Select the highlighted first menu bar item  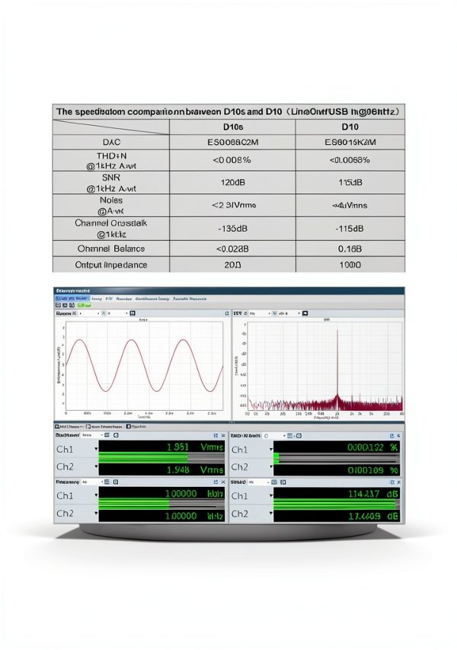click(72, 299)
